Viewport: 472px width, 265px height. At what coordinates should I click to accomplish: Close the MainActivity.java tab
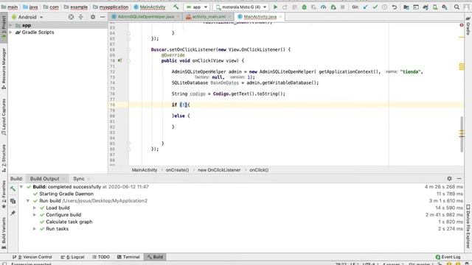click(x=280, y=17)
